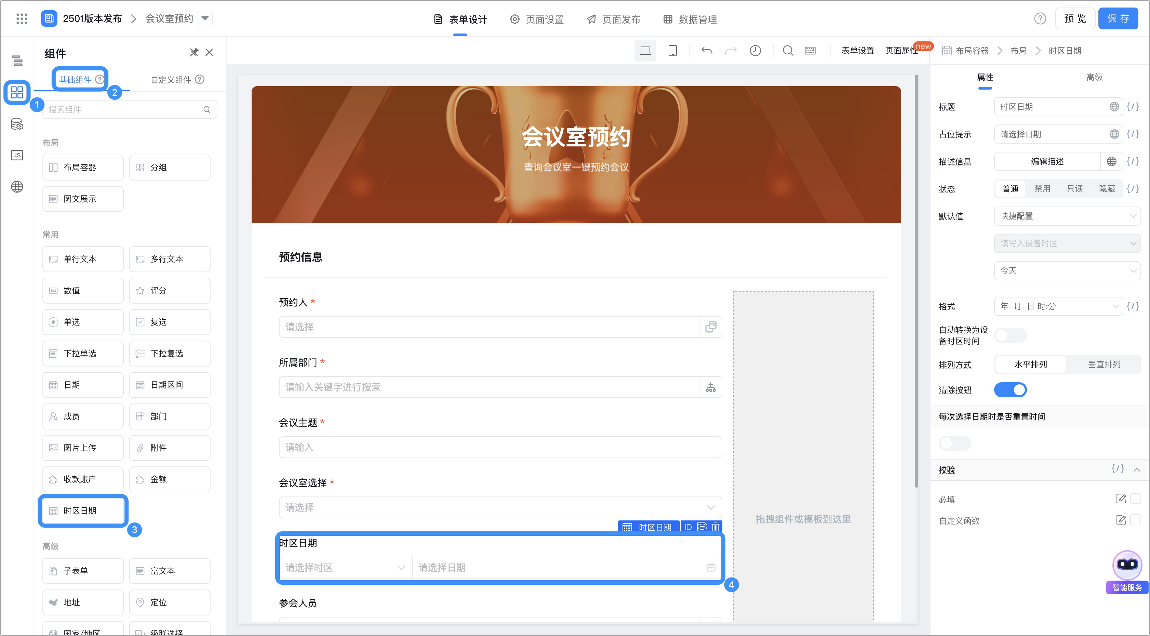1150x636 pixels.
Task: Toggle 自动转换为设备时区时间 switch
Action: (x=1010, y=335)
